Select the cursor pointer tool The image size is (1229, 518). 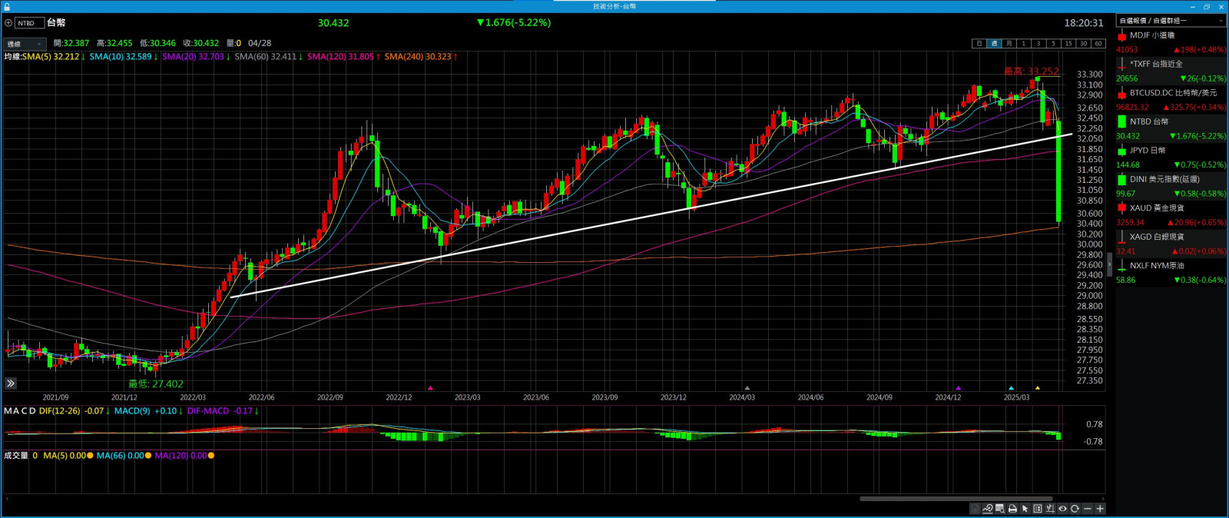1025,509
